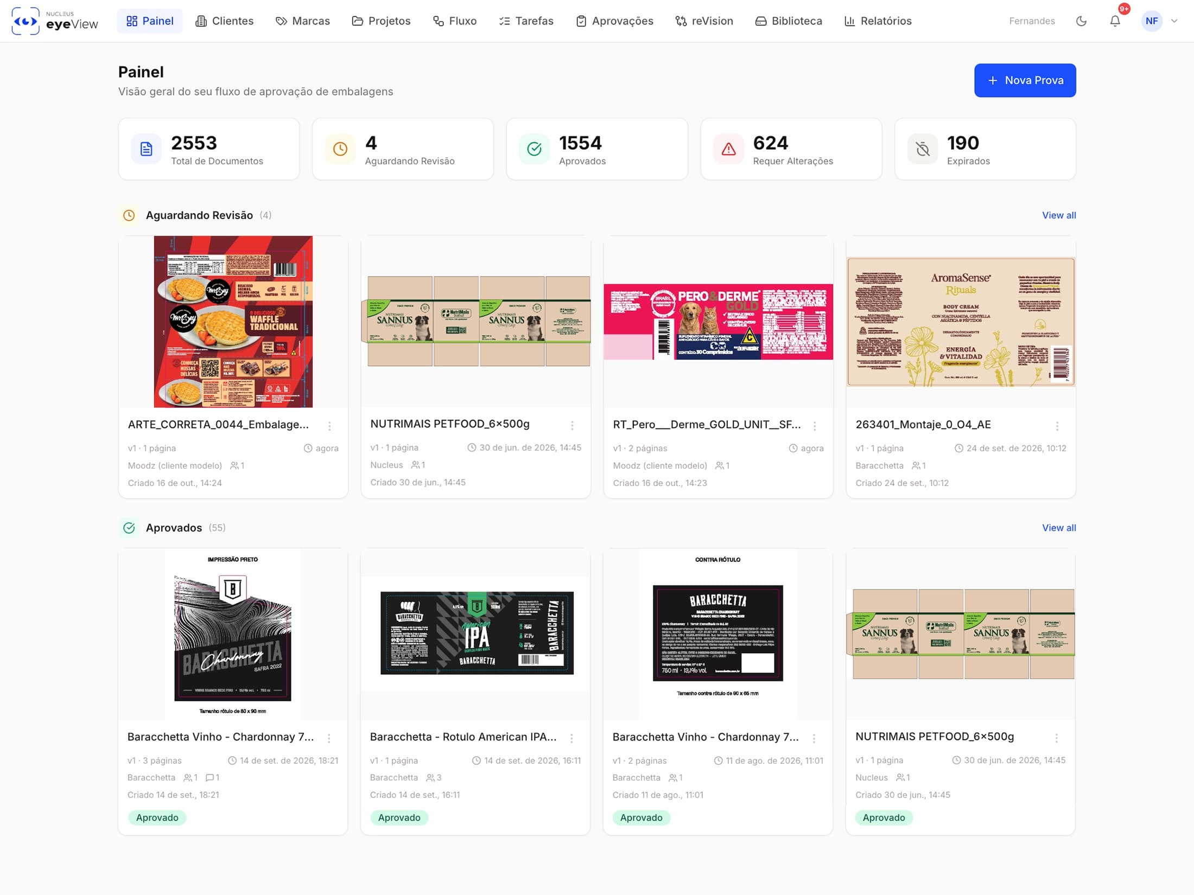This screenshot has height=895, width=1194.
Task: Open the Baracchetta American IPA thumbnail
Action: click(476, 634)
